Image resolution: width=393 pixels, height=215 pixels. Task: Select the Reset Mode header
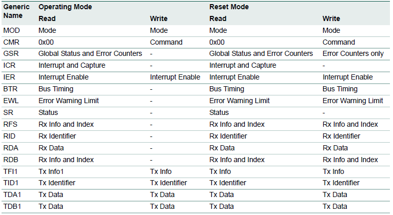(229, 8)
